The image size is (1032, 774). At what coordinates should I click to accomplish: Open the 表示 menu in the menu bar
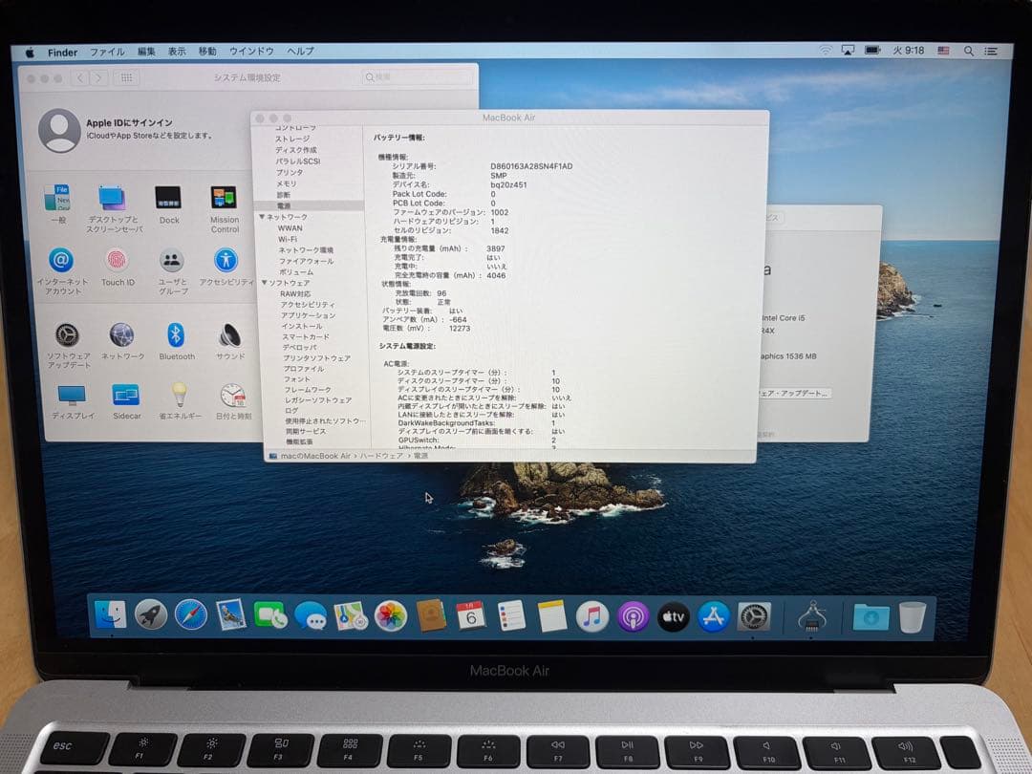tap(179, 52)
